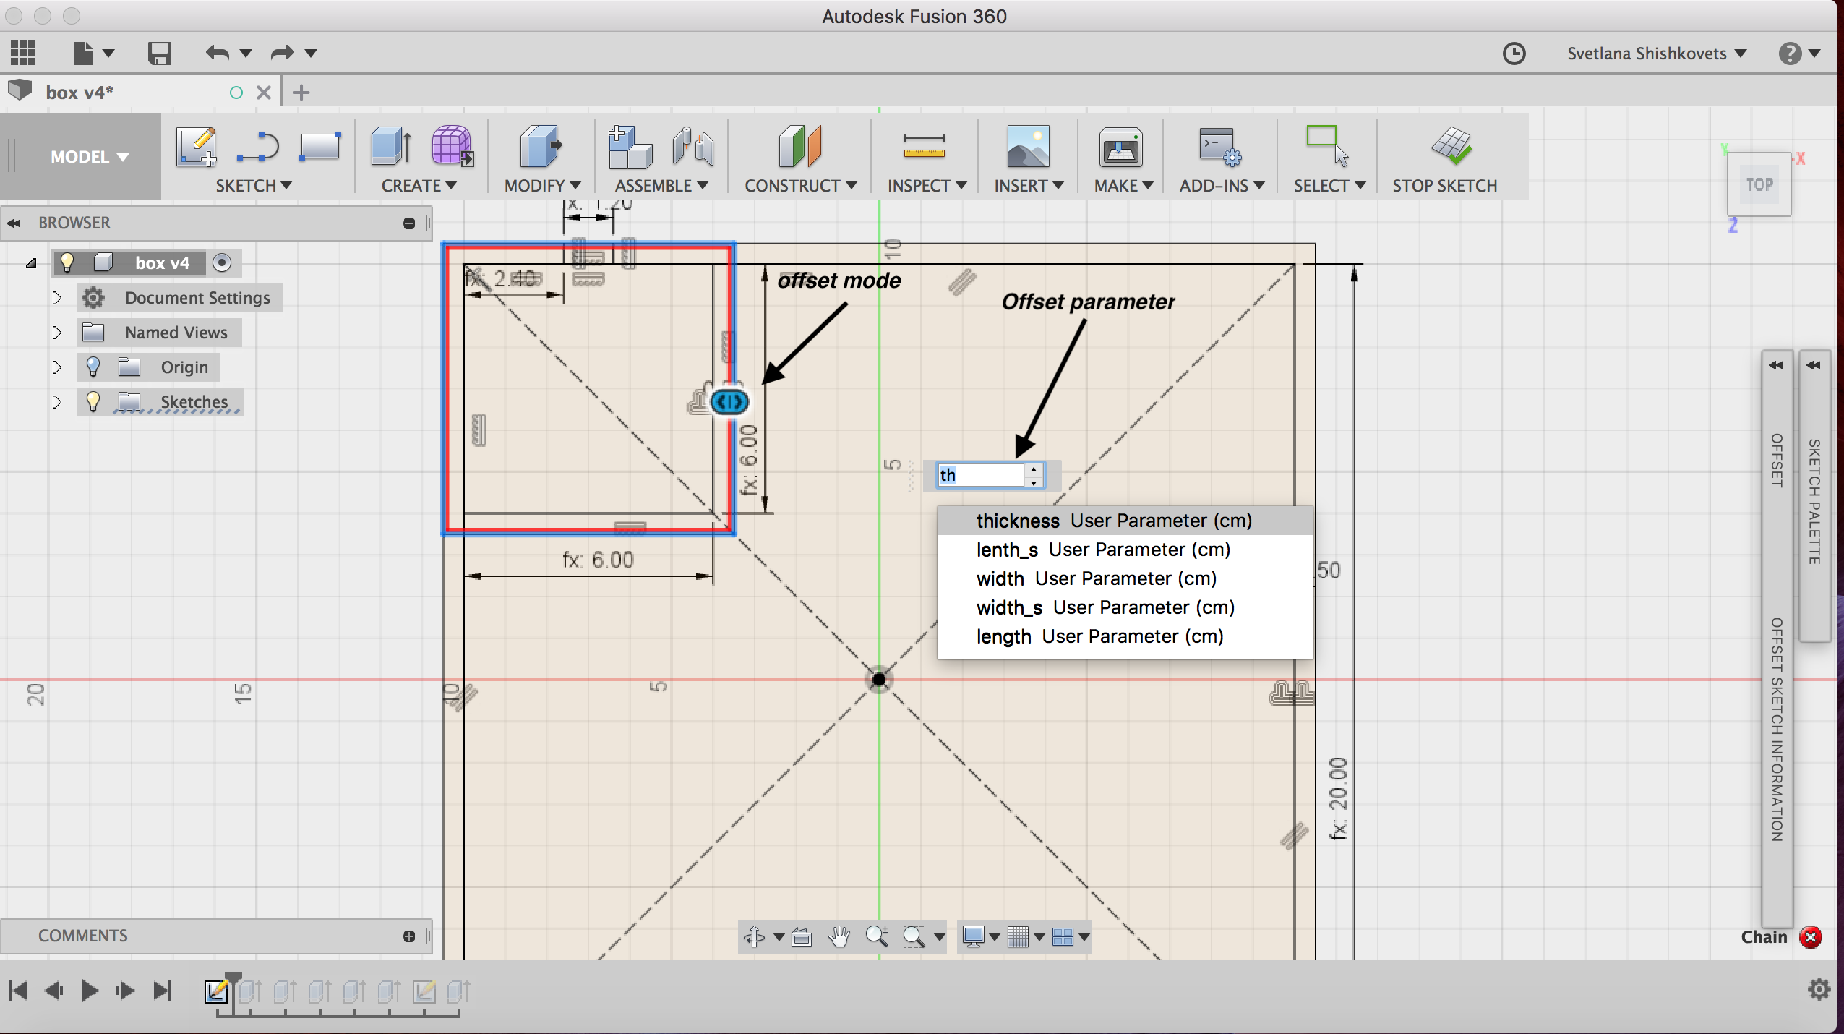Toggle visibility bulb of Origin folder

tap(93, 367)
